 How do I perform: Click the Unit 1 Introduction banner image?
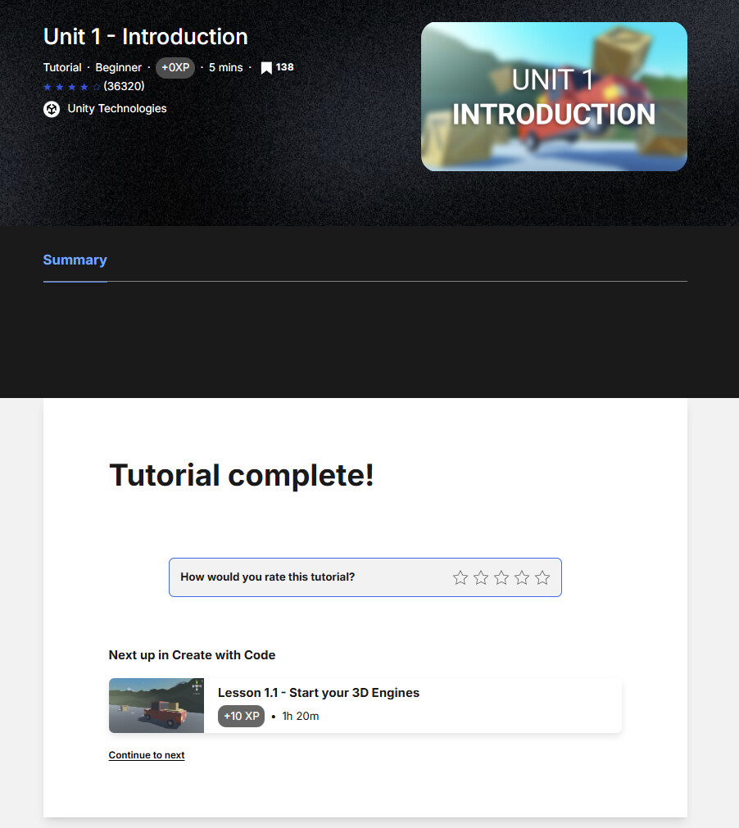[x=554, y=96]
